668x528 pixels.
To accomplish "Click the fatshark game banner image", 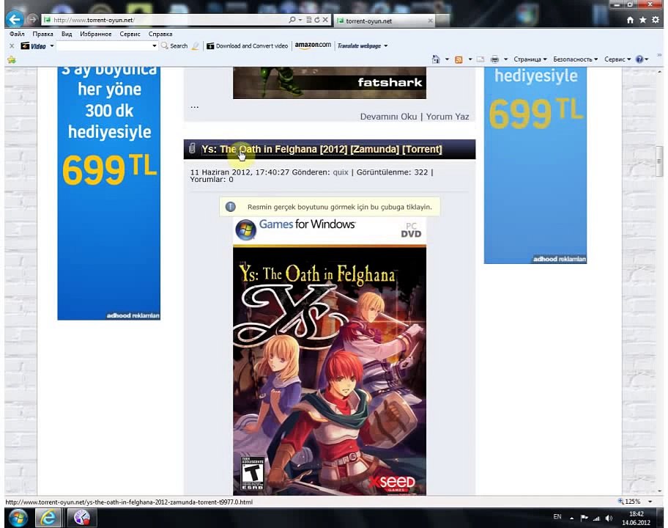I will [x=330, y=83].
